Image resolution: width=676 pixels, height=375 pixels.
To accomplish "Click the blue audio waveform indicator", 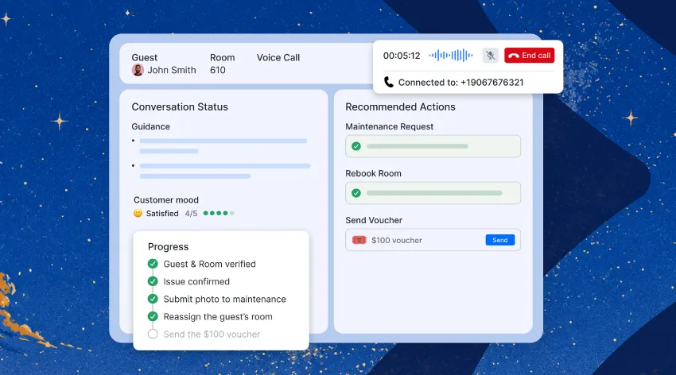I will [451, 56].
